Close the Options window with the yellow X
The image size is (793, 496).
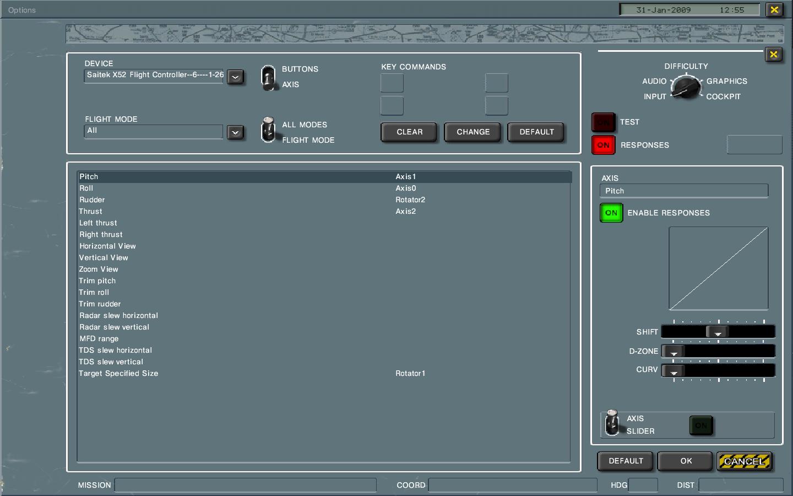click(774, 10)
